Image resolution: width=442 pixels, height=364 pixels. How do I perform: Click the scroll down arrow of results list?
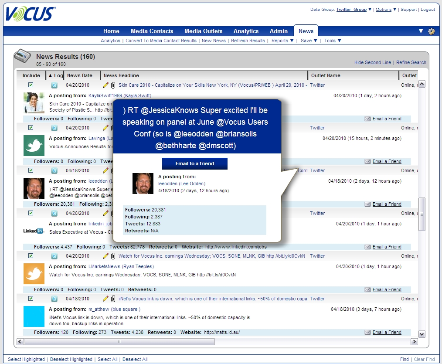[422, 334]
